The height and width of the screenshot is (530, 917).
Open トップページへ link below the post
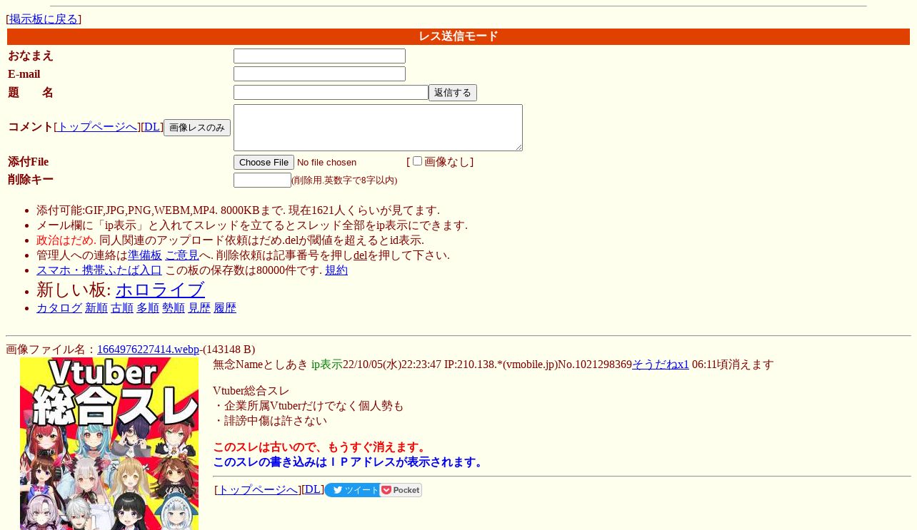point(258,490)
